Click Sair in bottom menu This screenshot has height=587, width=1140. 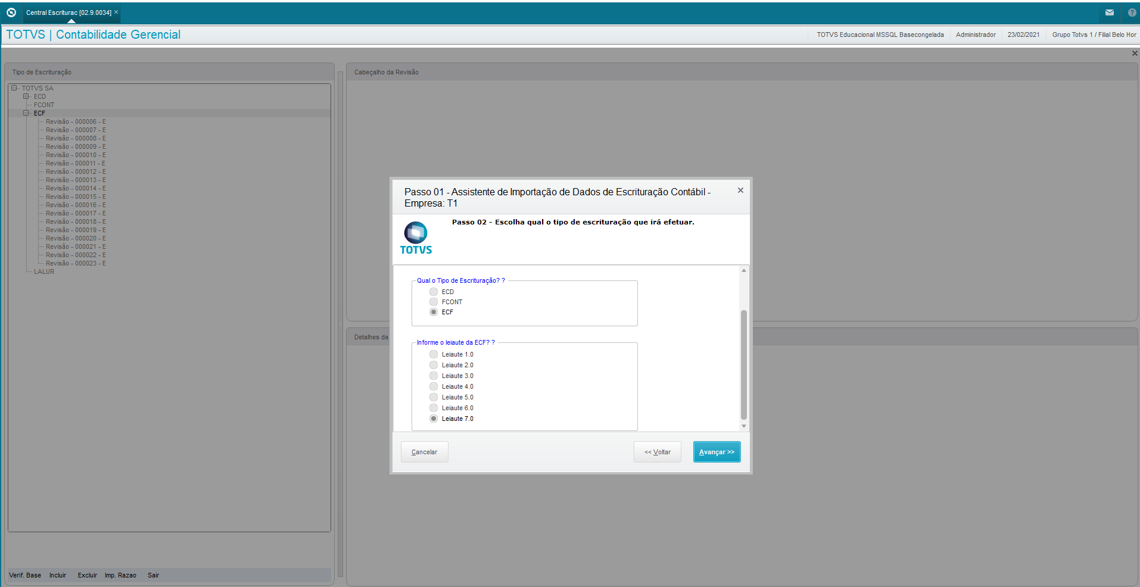click(153, 575)
